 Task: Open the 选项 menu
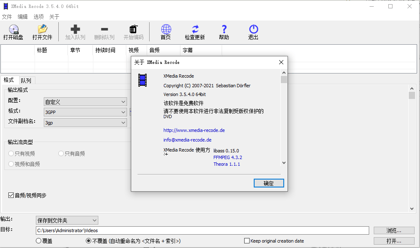pyautogui.click(x=38, y=17)
